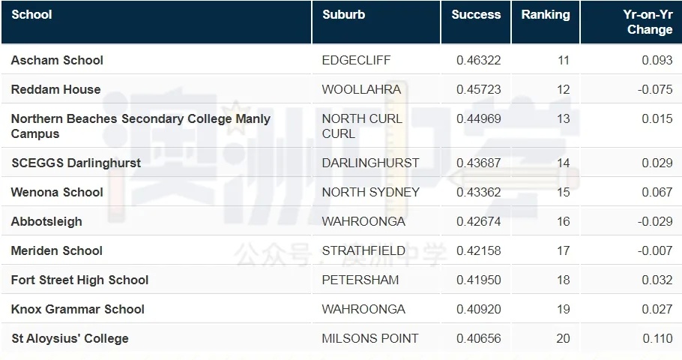Click the Success column header

coord(476,15)
